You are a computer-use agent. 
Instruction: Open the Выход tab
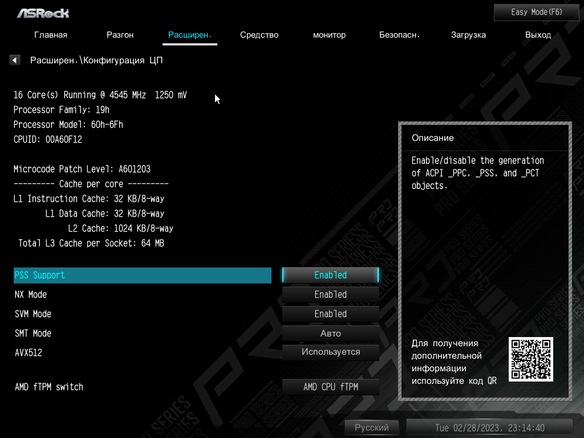coord(538,35)
